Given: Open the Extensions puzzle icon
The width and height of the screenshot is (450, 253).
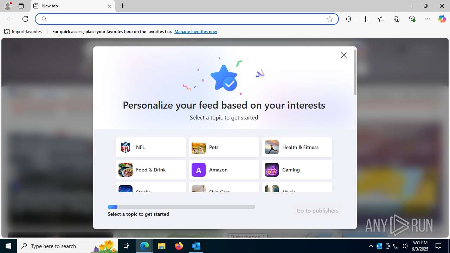Looking at the screenshot, I should 348,19.
